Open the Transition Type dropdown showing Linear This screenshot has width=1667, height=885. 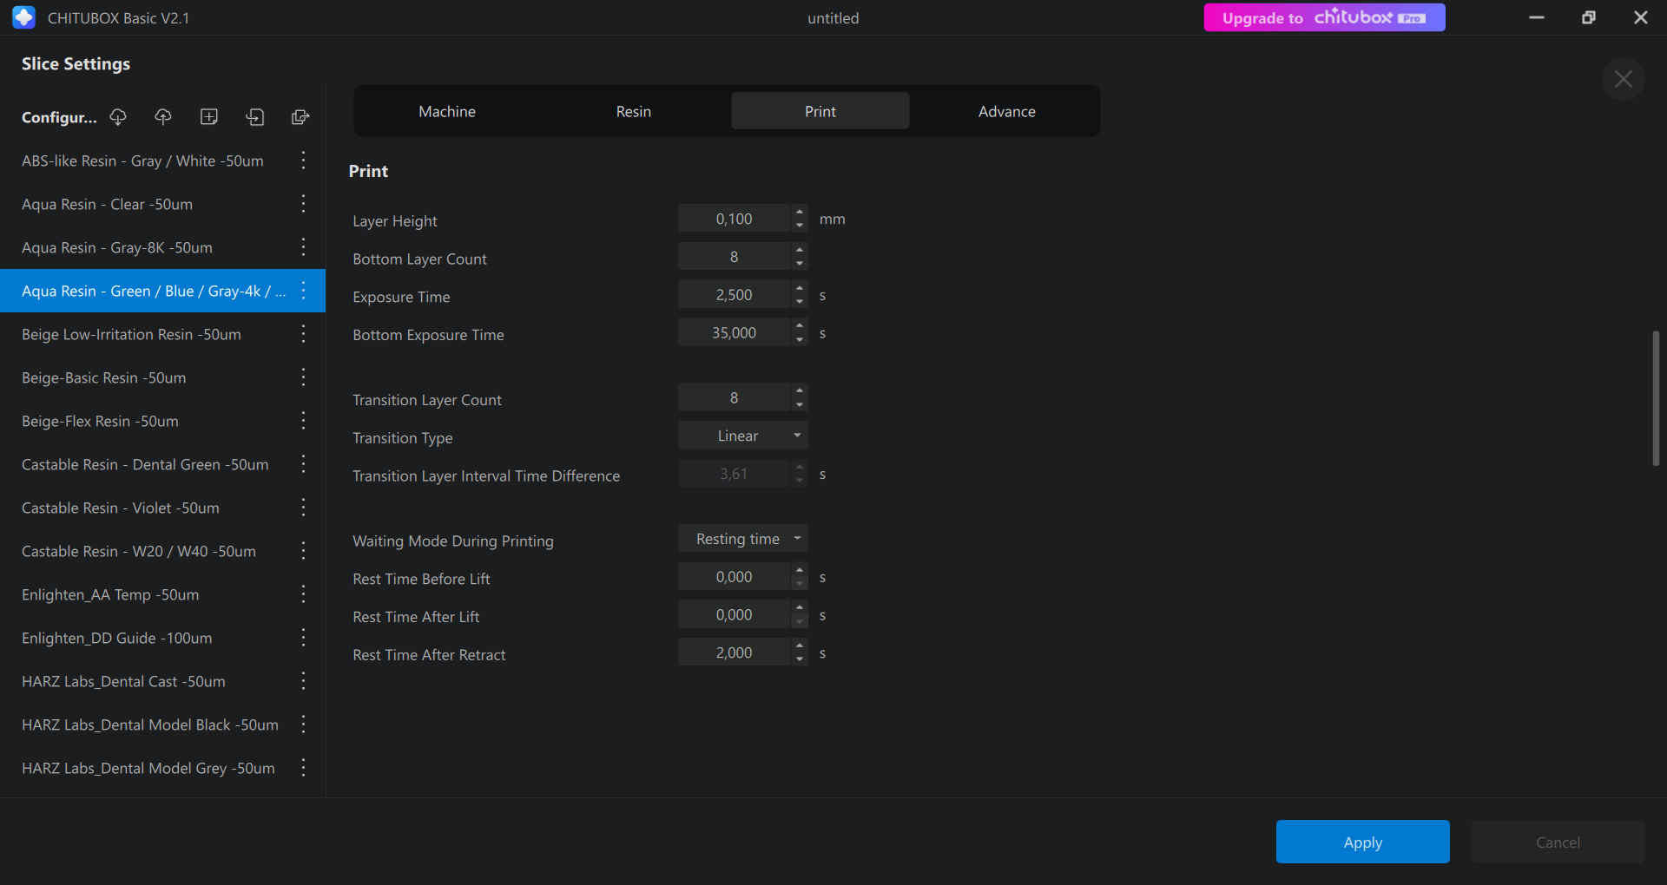point(743,436)
